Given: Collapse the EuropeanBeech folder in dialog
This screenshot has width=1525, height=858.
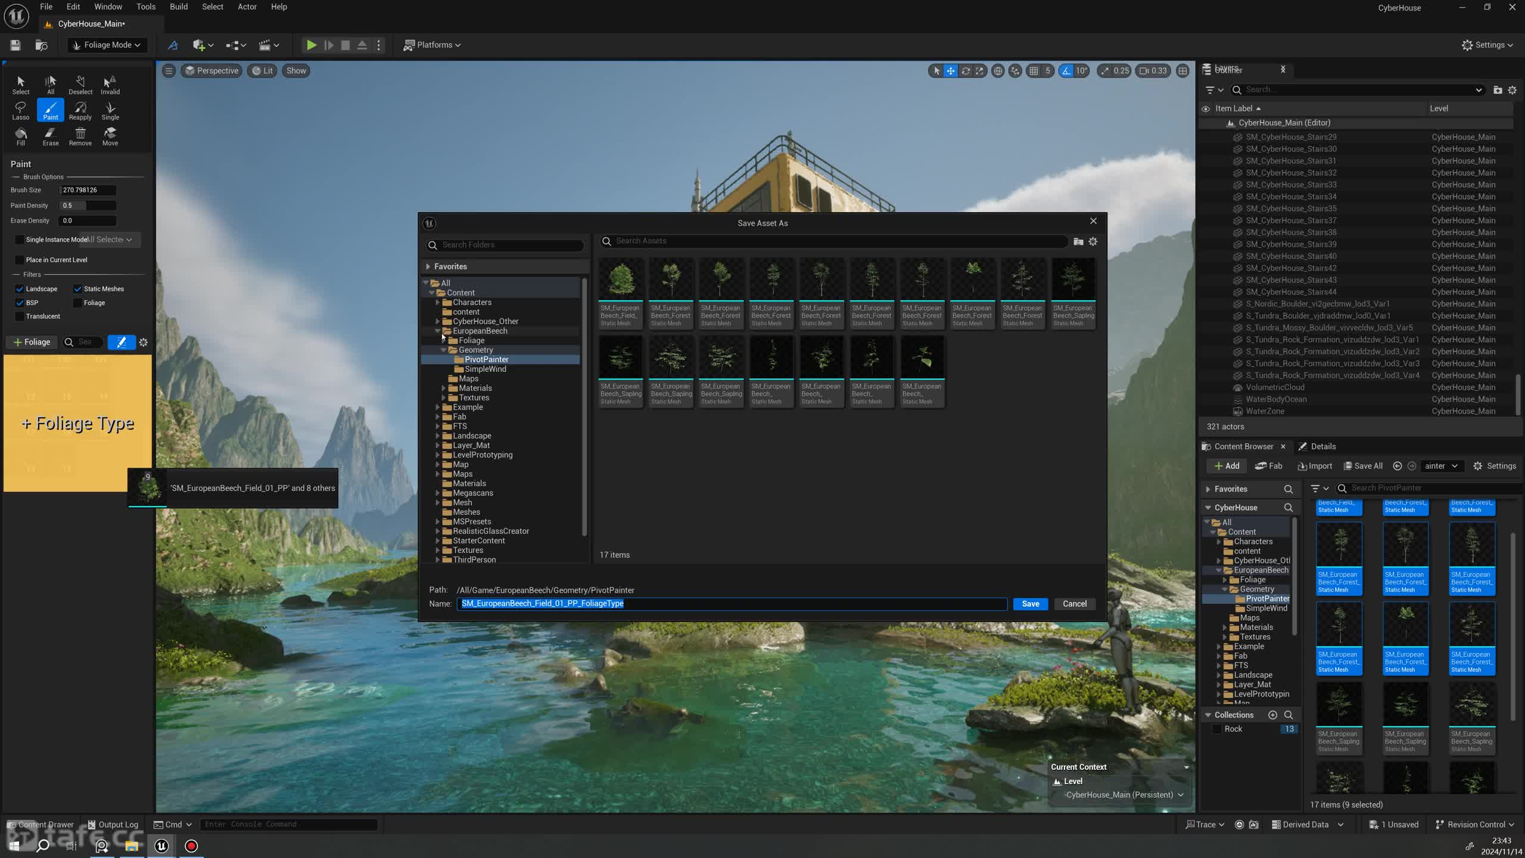Looking at the screenshot, I should 438,331.
